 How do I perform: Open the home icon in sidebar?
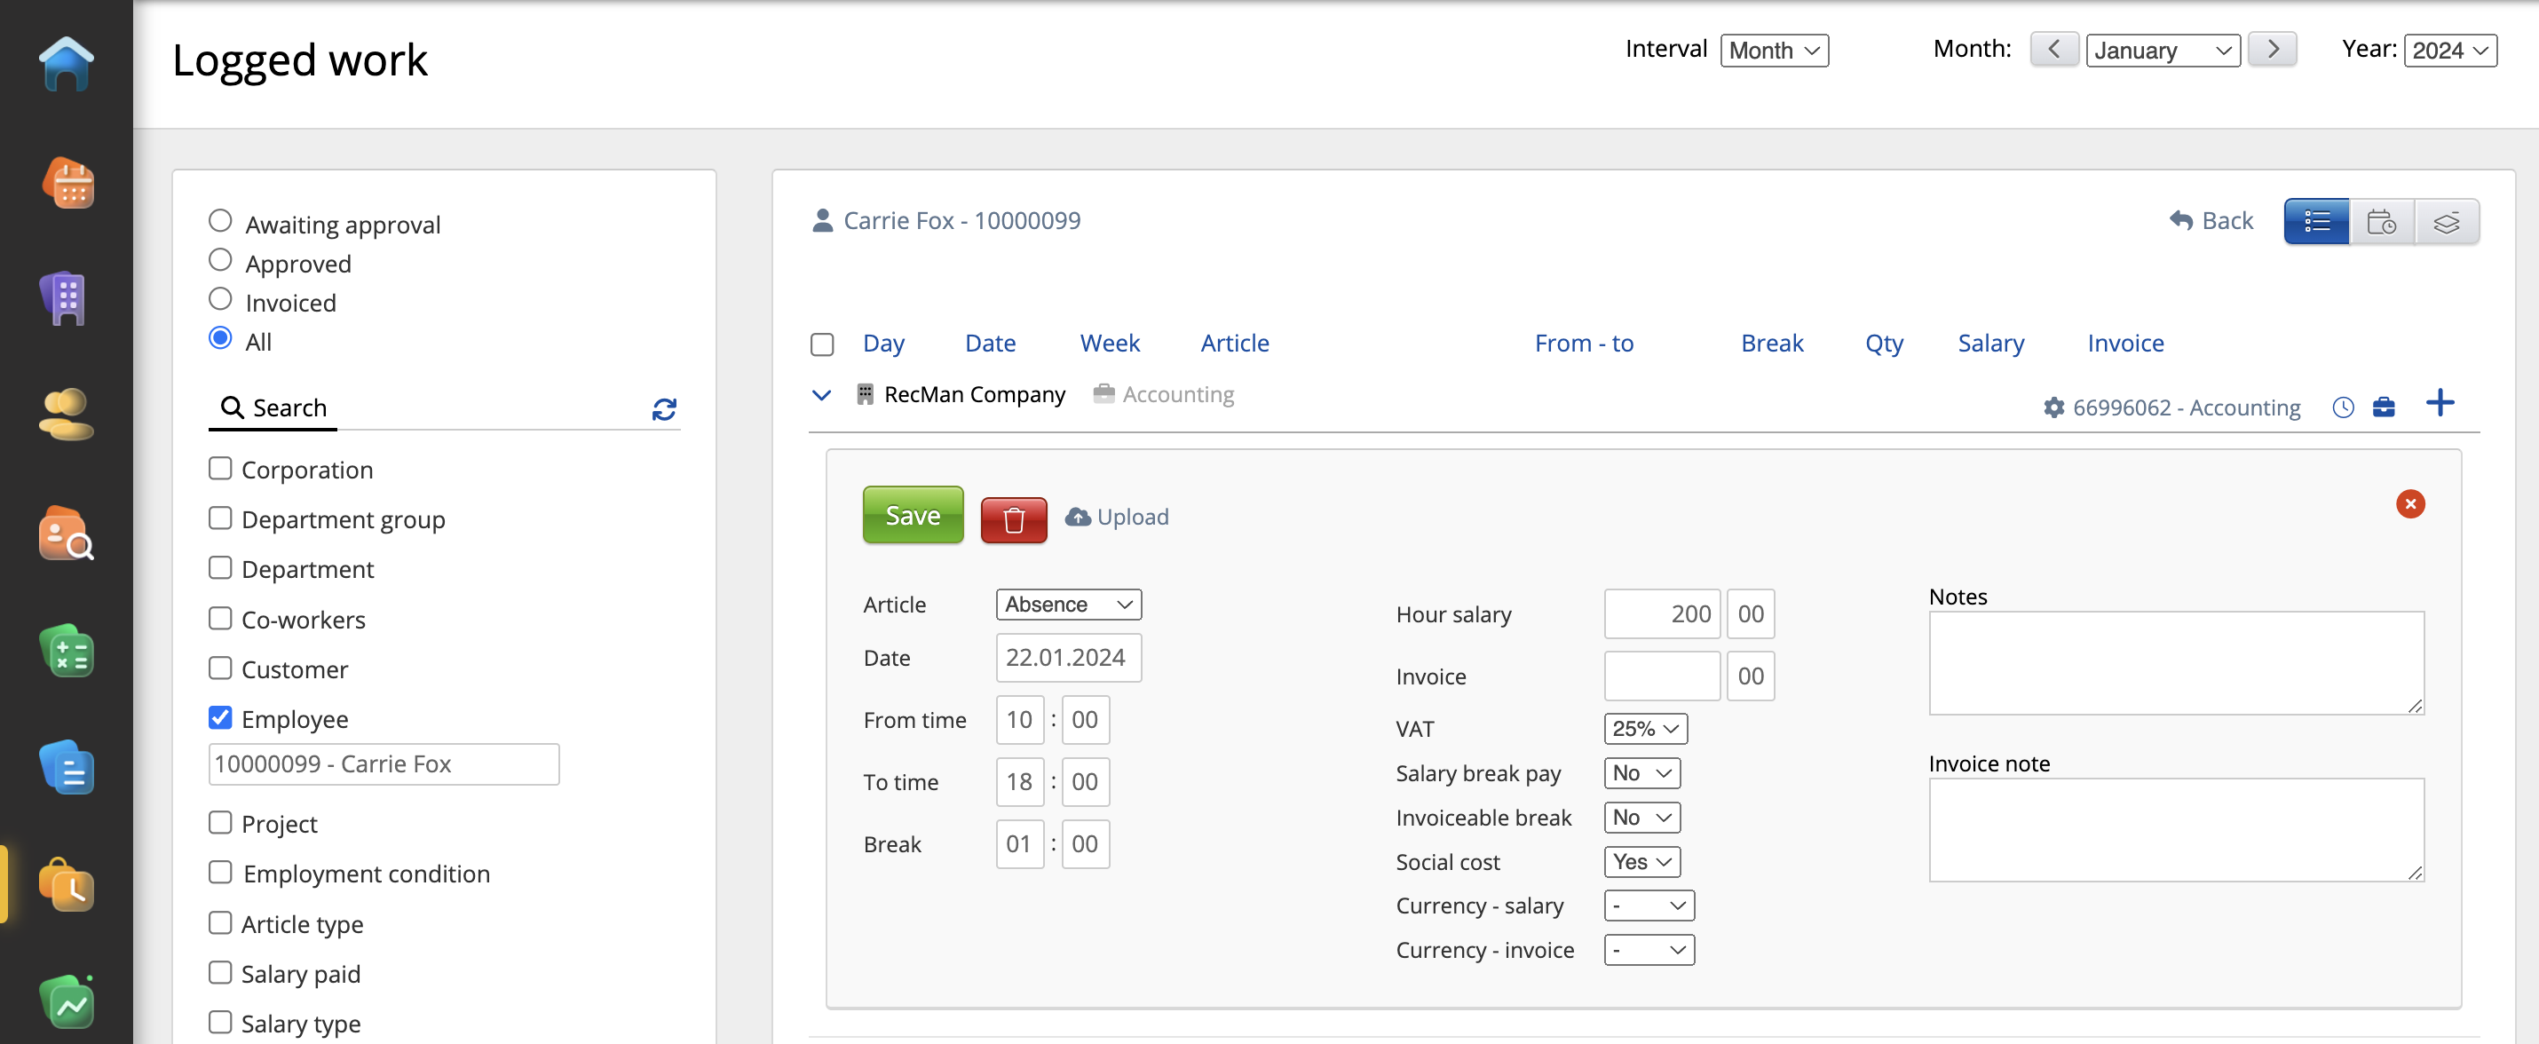pyautogui.click(x=66, y=64)
